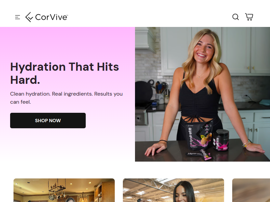
Task: Open the partially visible third card
Action: click(x=251, y=190)
